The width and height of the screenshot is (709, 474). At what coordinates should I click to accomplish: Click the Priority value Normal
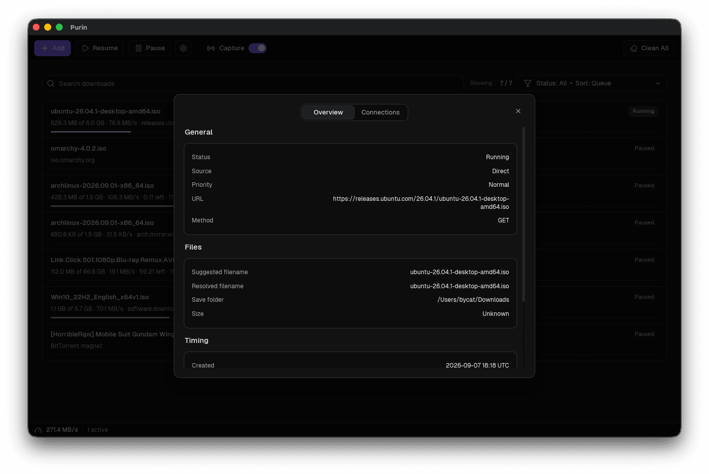click(x=499, y=185)
